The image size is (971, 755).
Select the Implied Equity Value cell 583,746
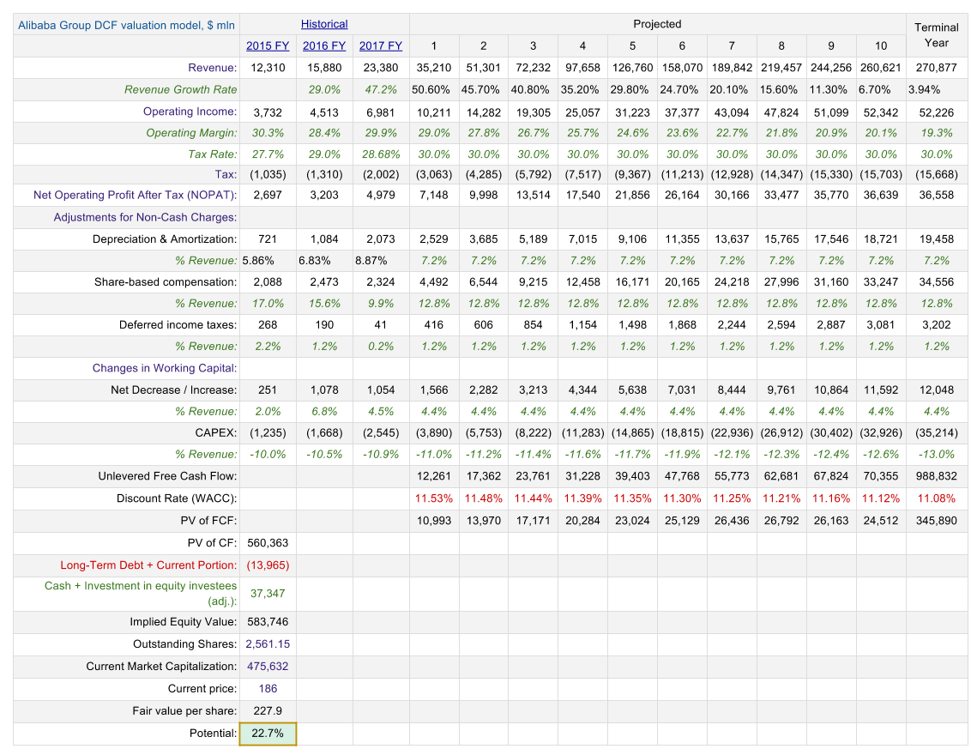[x=268, y=622]
